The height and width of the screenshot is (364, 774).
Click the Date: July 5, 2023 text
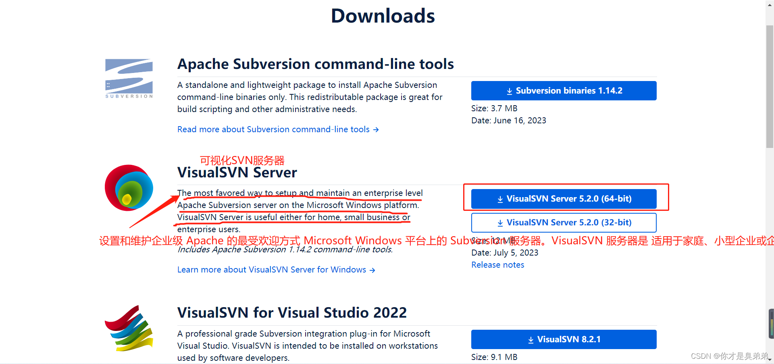505,253
